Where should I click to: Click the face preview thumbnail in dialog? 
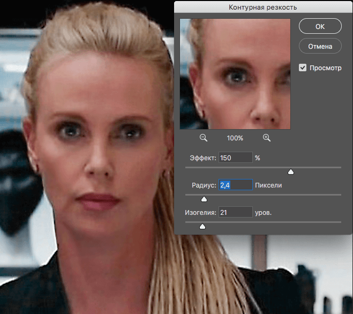(x=235, y=74)
